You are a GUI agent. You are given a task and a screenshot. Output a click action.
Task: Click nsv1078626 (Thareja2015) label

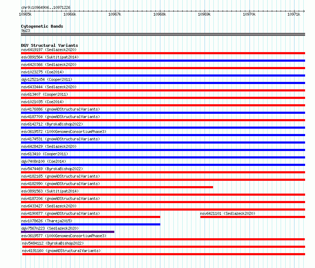click(x=47, y=221)
